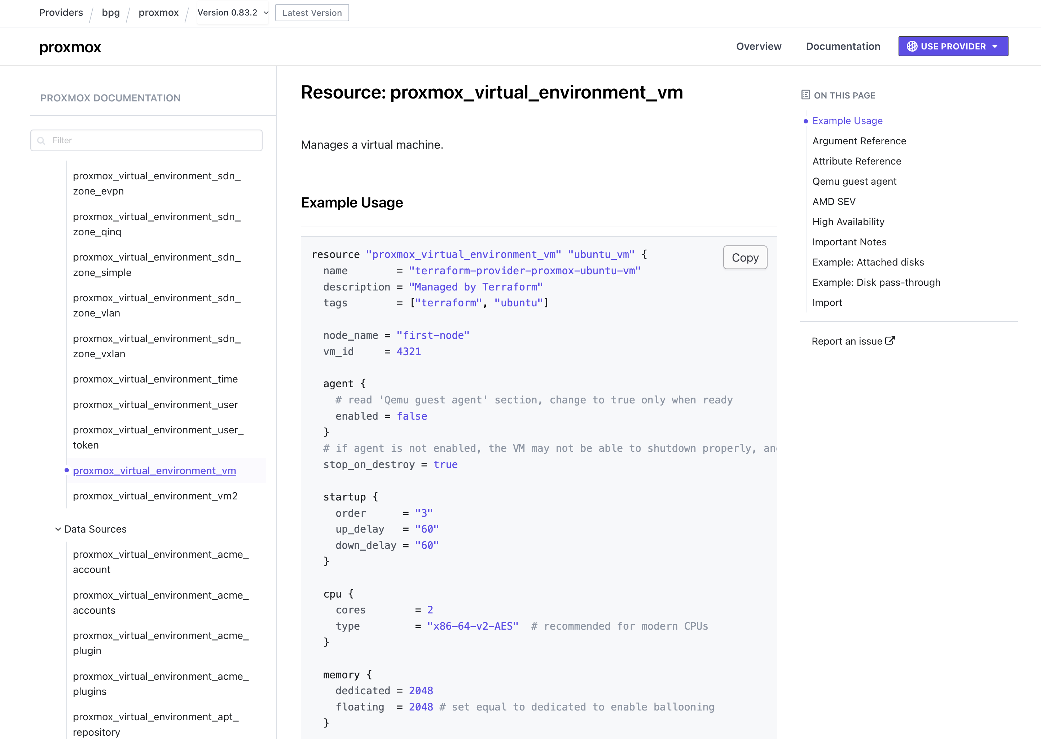Open the Argument Reference section link
The image size is (1041, 739).
(858, 141)
